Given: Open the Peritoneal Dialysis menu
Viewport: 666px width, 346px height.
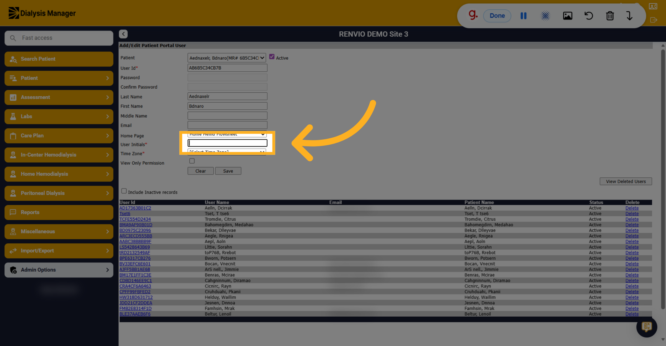Looking at the screenshot, I should [59, 193].
